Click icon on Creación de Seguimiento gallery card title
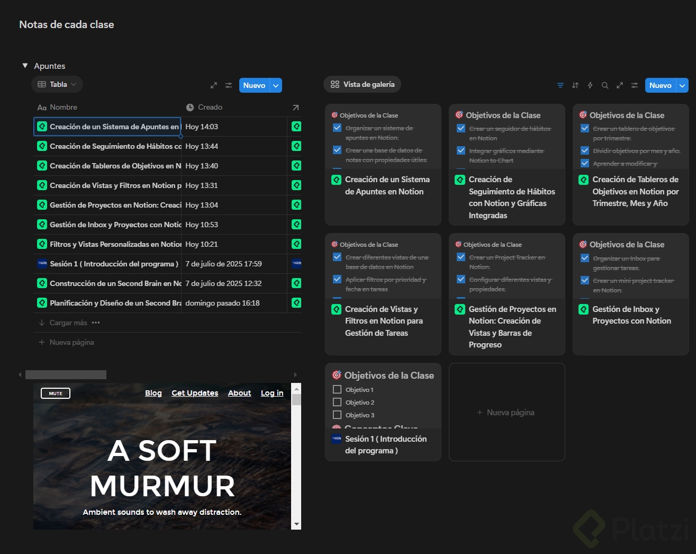The width and height of the screenshot is (696, 554). tap(460, 180)
